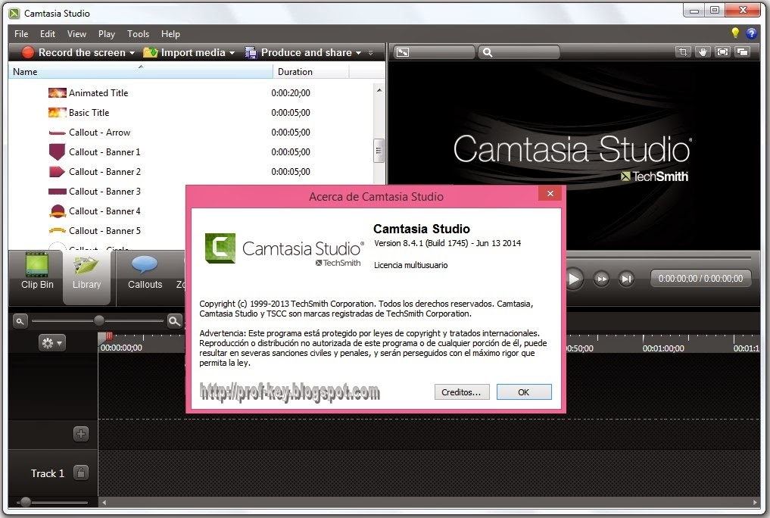Jump to the end of the clip

626,279
